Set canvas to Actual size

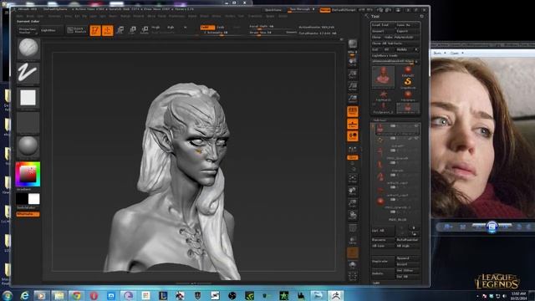coord(353,86)
